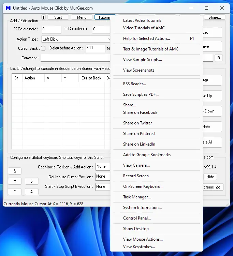The height and width of the screenshot is (256, 233).
Task: Open On-Screen Keyboard...
Action: 143,186
